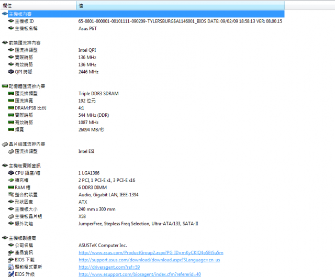Open the support.asus.com BIOS download link
The height and width of the screenshot is (277, 335).
tap(149, 260)
